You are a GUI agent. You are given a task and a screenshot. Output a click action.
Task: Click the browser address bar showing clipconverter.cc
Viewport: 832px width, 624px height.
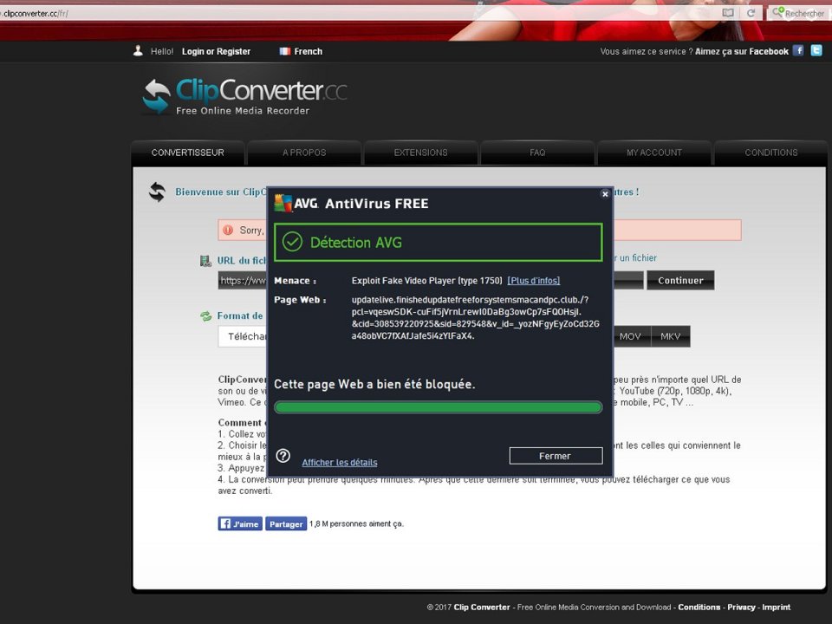(x=87, y=12)
